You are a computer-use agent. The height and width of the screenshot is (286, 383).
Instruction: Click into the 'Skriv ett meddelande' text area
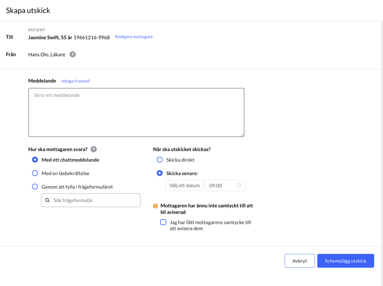[x=136, y=112]
